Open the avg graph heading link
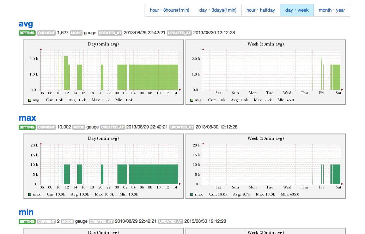 coord(26,24)
